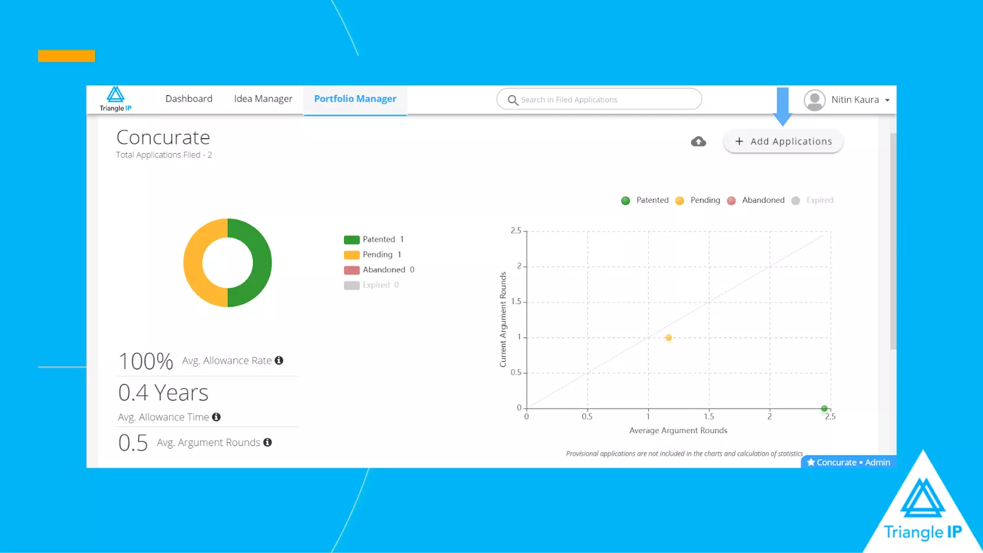Click the 0.4 Years value
The width and height of the screenshot is (983, 553).
coord(163,393)
